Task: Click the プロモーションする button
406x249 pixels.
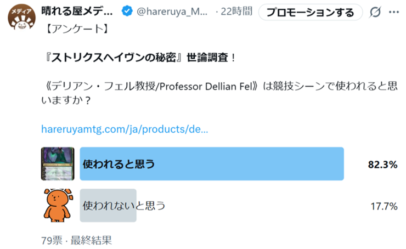Action: (x=310, y=12)
